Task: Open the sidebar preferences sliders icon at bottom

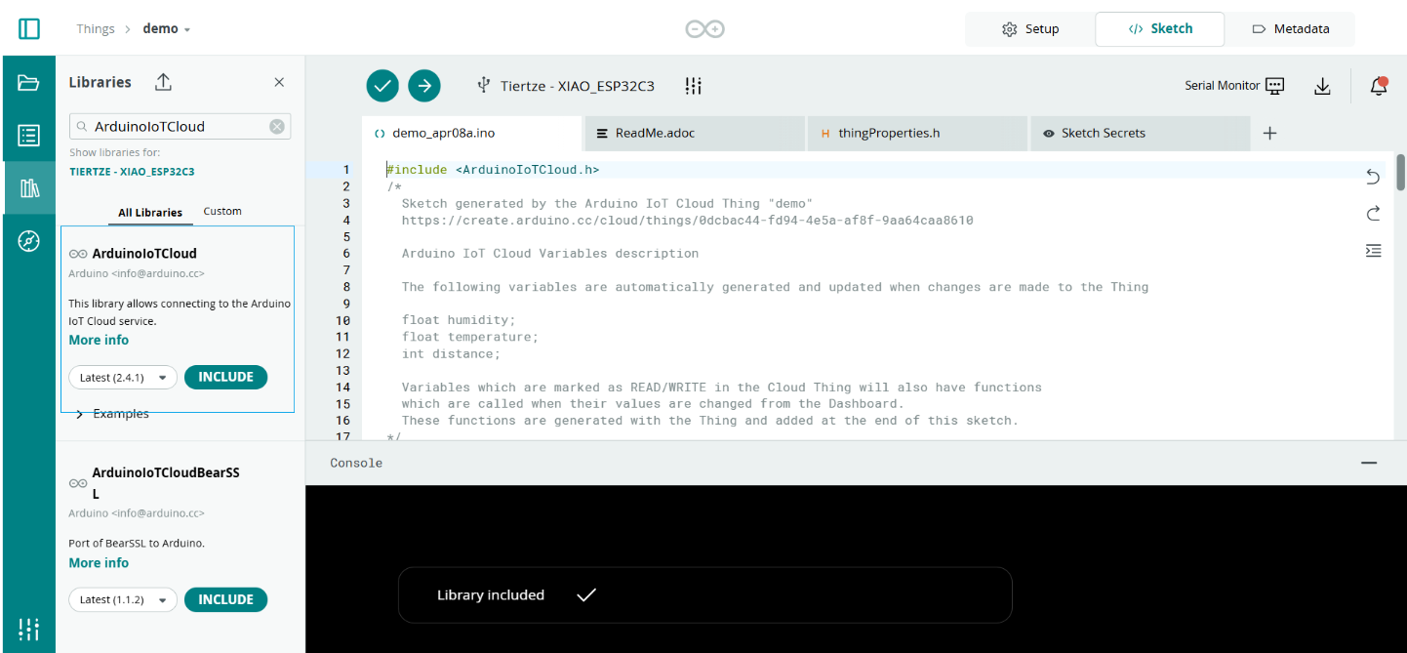Action: point(28,629)
